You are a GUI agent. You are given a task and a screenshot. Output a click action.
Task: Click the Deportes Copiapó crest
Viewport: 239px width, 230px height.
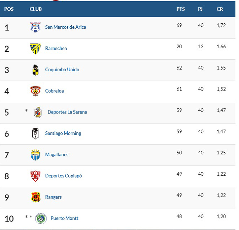[x=35, y=176]
